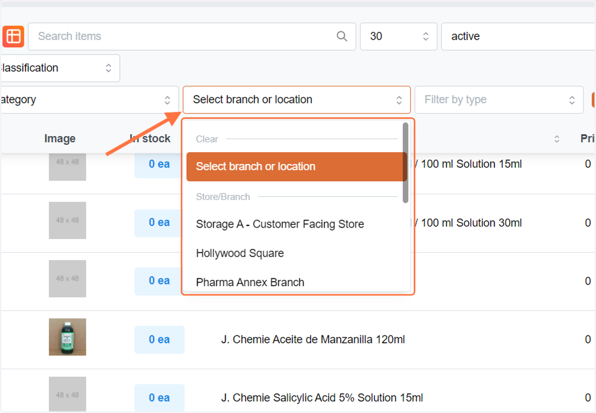Click J. Chemie Aceite de Manzanilla 120ml name

(313, 340)
